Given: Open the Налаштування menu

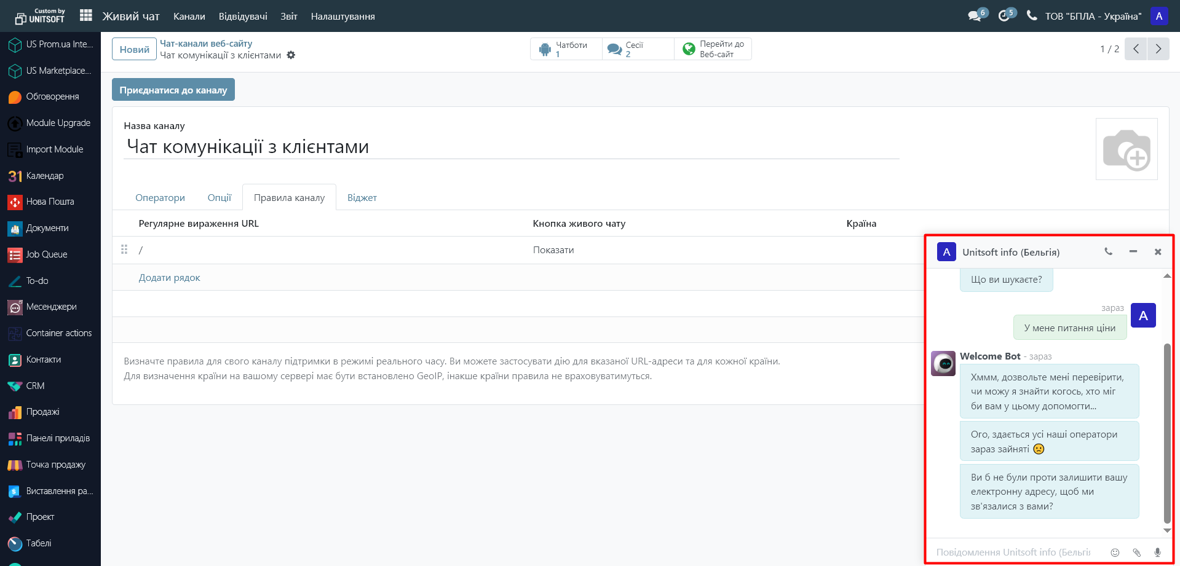Looking at the screenshot, I should (343, 17).
